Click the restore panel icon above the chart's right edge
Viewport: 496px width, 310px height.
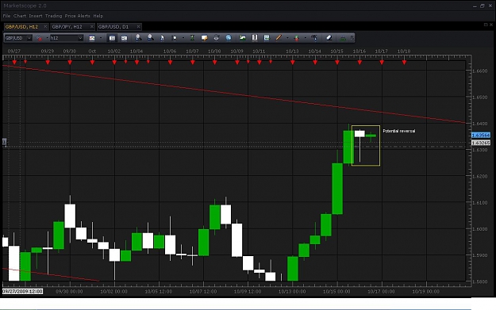pos(486,25)
